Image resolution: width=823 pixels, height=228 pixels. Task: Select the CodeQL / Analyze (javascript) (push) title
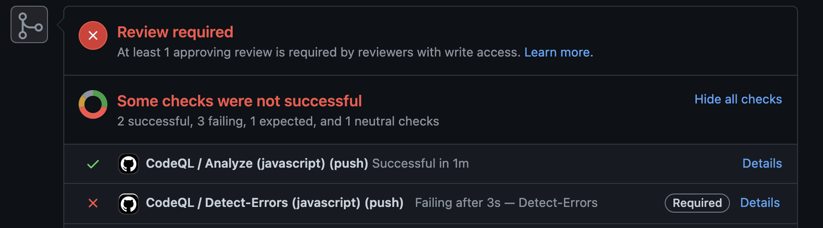pyautogui.click(x=257, y=163)
